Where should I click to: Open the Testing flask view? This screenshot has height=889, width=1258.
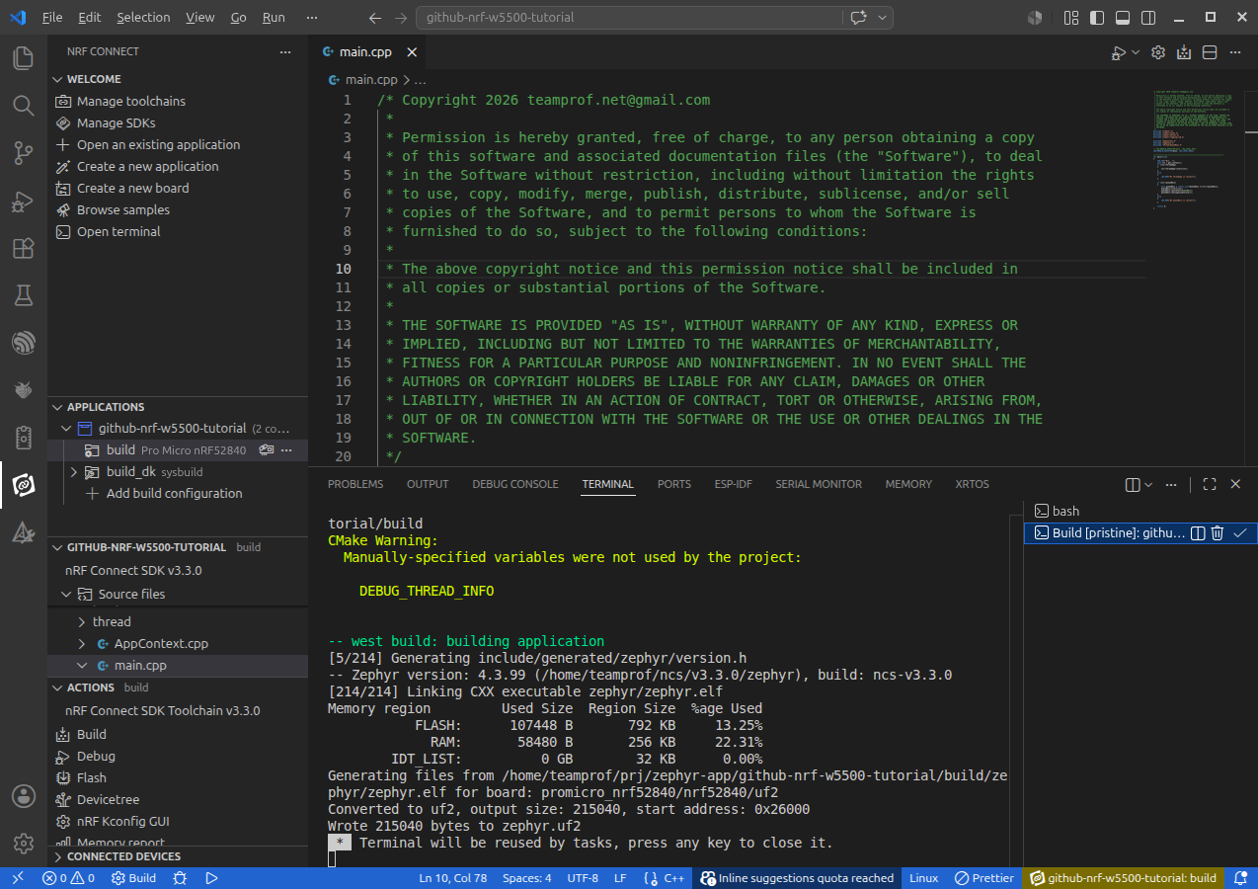pos(24,295)
